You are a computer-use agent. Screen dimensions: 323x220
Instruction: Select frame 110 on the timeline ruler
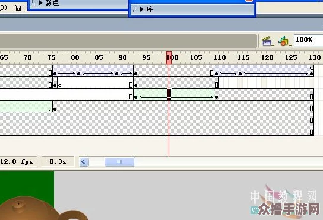[x=220, y=57]
